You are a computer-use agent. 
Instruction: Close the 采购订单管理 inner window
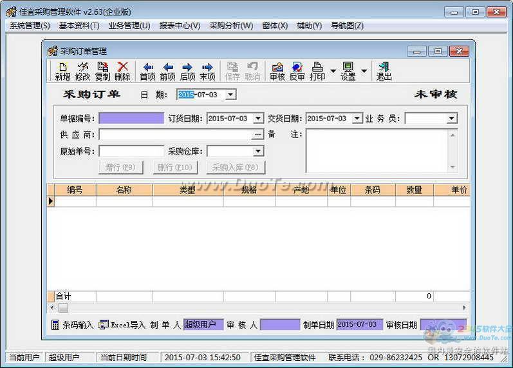(x=459, y=52)
